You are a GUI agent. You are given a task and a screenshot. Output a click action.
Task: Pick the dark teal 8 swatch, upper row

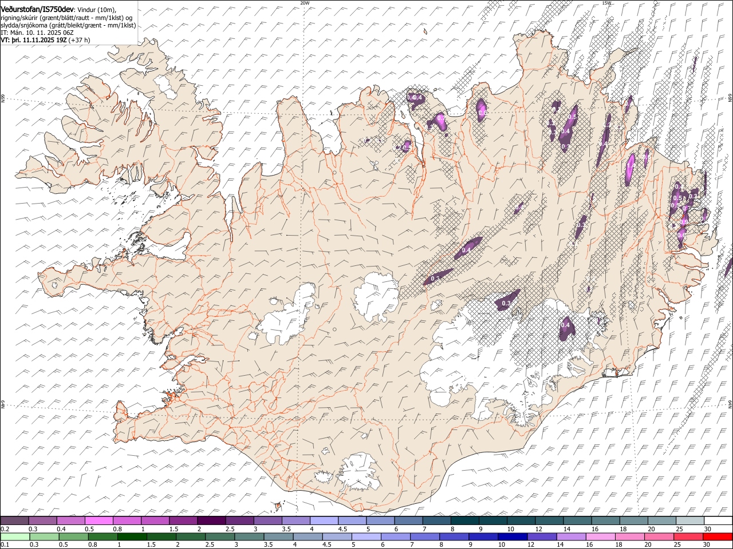464,521
